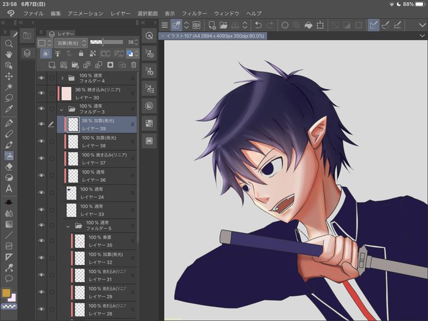Open the ウィンドウ menu

[227, 13]
